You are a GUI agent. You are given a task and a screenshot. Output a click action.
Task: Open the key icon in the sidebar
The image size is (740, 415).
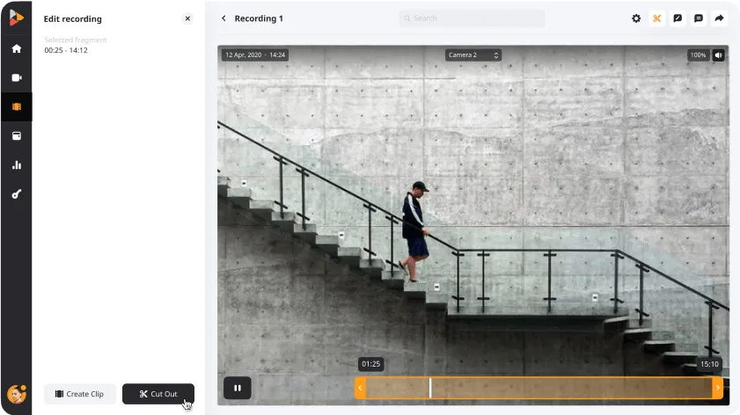click(17, 193)
